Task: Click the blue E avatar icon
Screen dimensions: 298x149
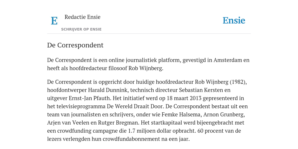Action: (54, 21)
